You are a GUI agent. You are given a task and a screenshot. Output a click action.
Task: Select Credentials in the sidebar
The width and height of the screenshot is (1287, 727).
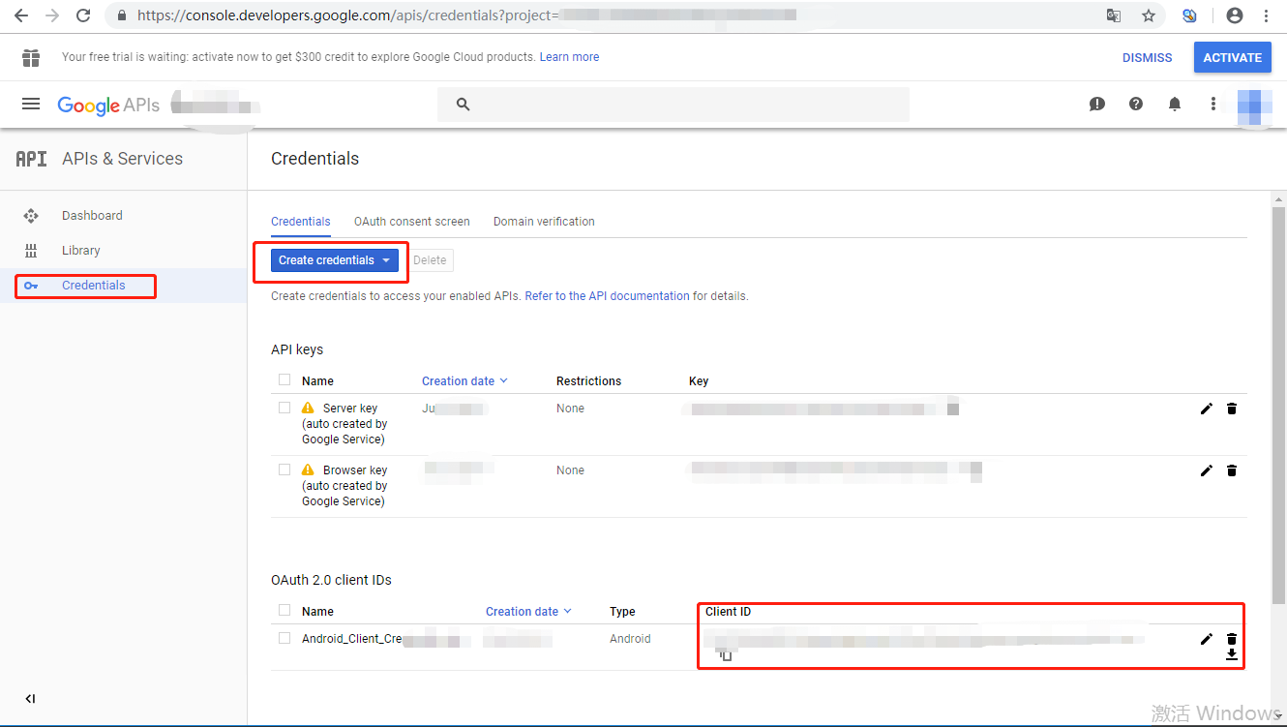click(94, 286)
